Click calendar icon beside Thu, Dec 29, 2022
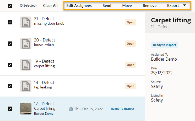195x121 pixels. pyautogui.click(x=71, y=109)
